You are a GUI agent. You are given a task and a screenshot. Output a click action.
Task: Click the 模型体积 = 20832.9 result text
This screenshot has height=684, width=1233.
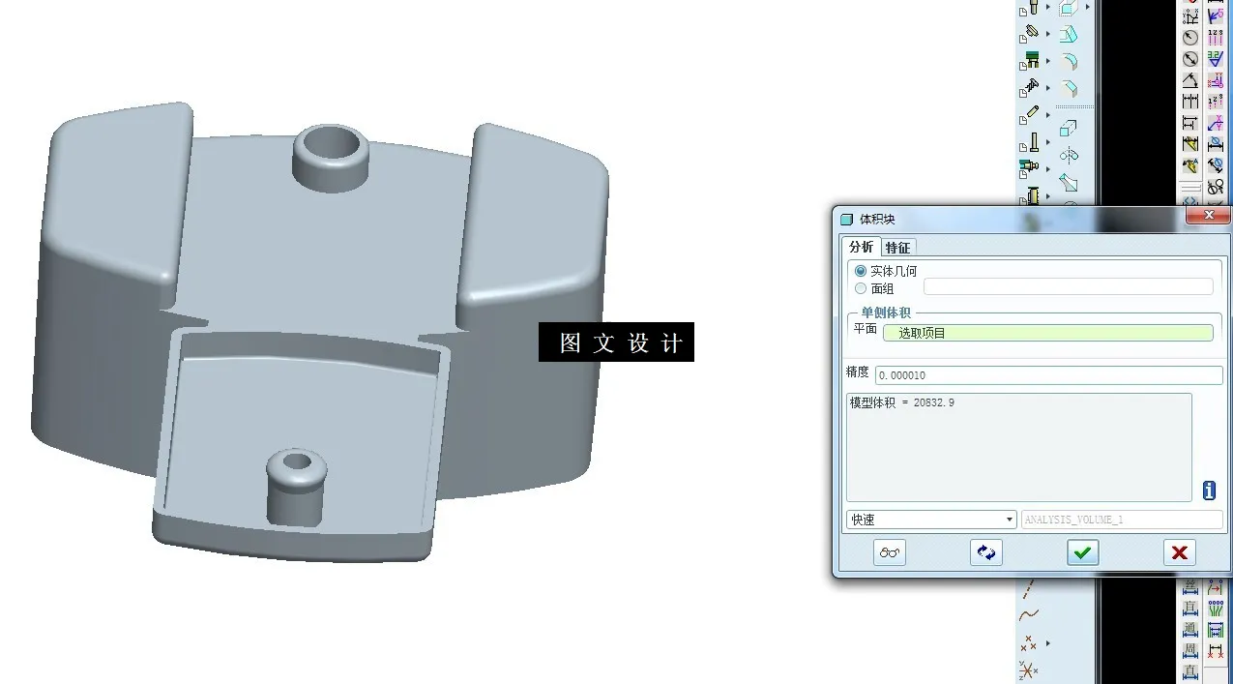[x=902, y=402]
